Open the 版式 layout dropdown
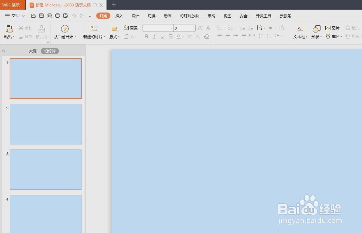362x233 pixels. 115,32
